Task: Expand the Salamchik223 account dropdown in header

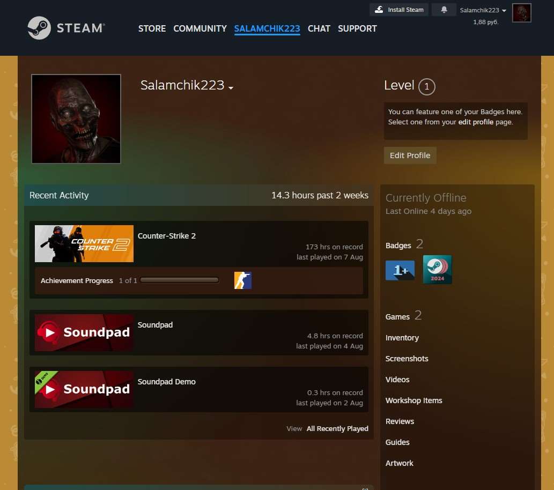Action: (x=483, y=10)
